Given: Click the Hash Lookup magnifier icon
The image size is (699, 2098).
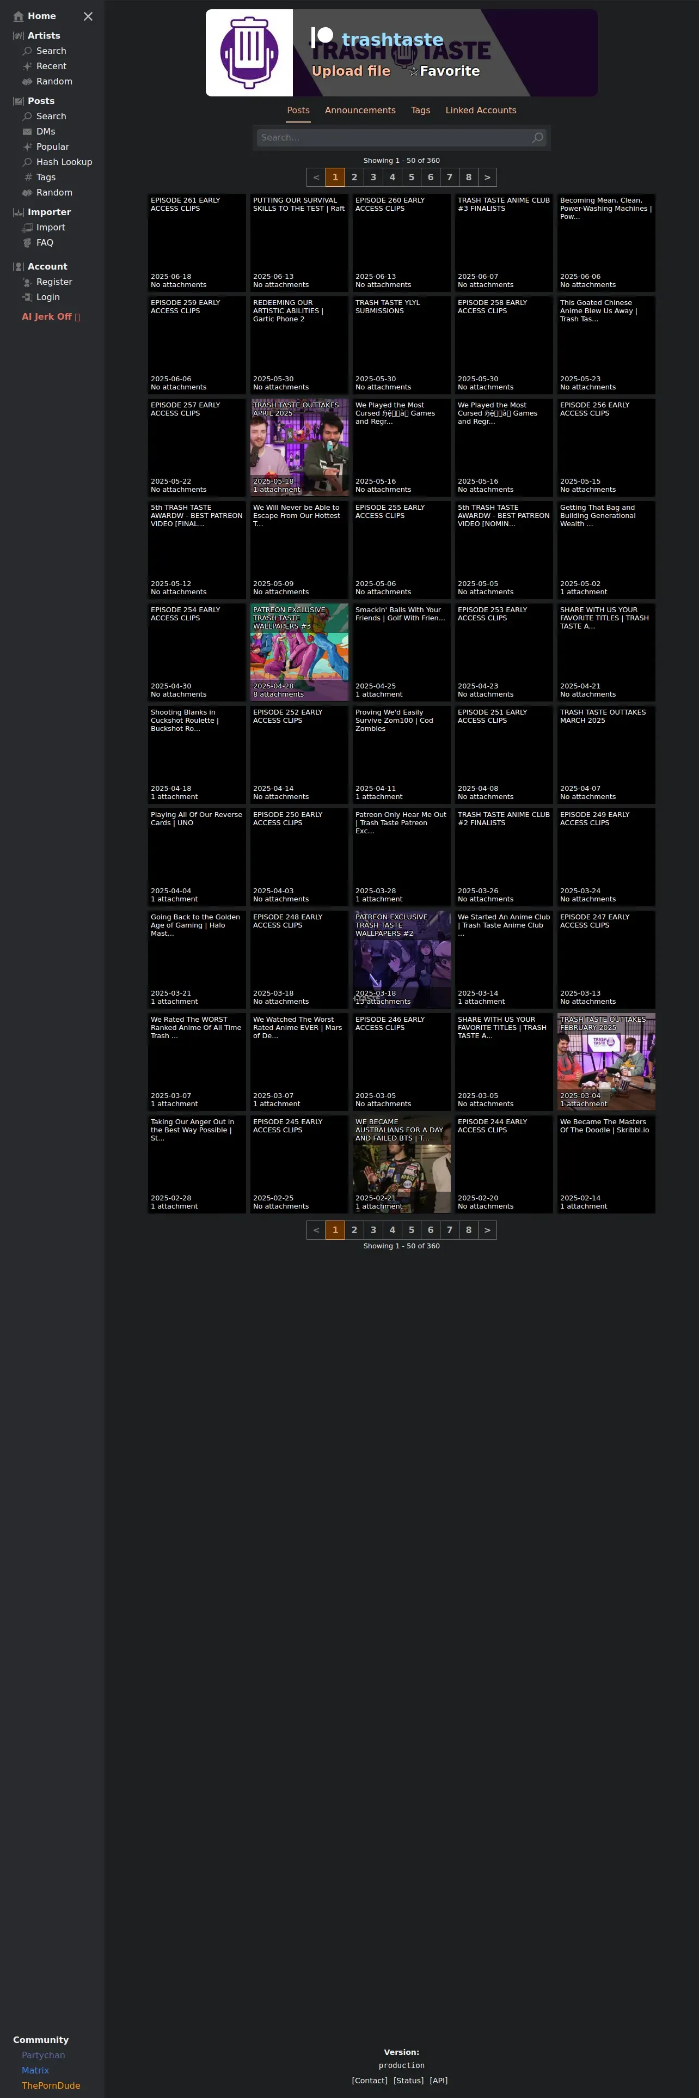Looking at the screenshot, I should (x=27, y=162).
